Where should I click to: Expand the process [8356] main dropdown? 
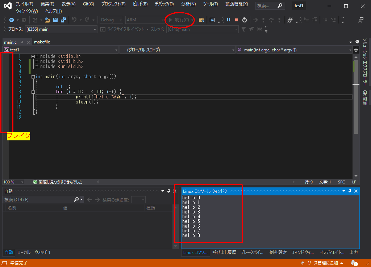pos(61,29)
